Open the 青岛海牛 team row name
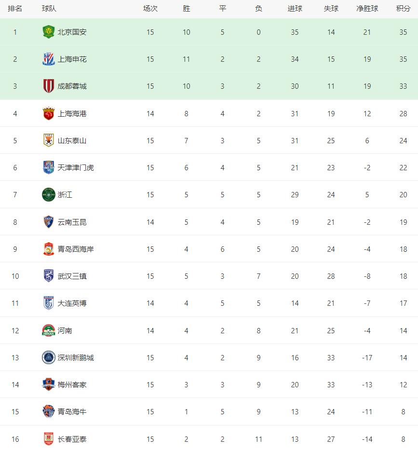 point(72,411)
